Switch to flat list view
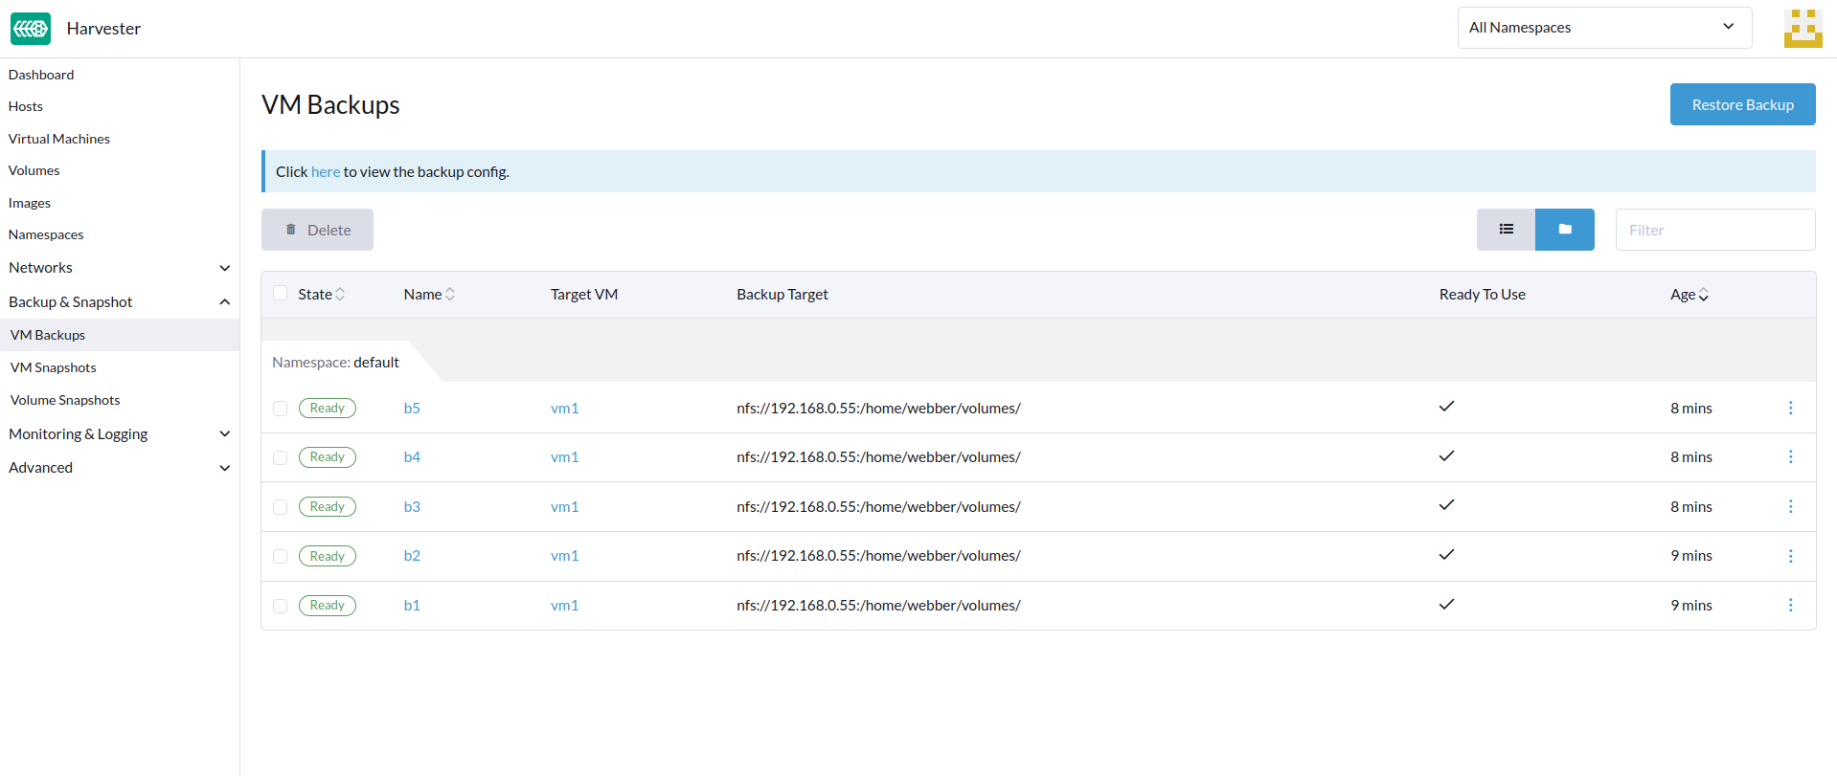Screen dimensions: 1837x776 [1506, 230]
